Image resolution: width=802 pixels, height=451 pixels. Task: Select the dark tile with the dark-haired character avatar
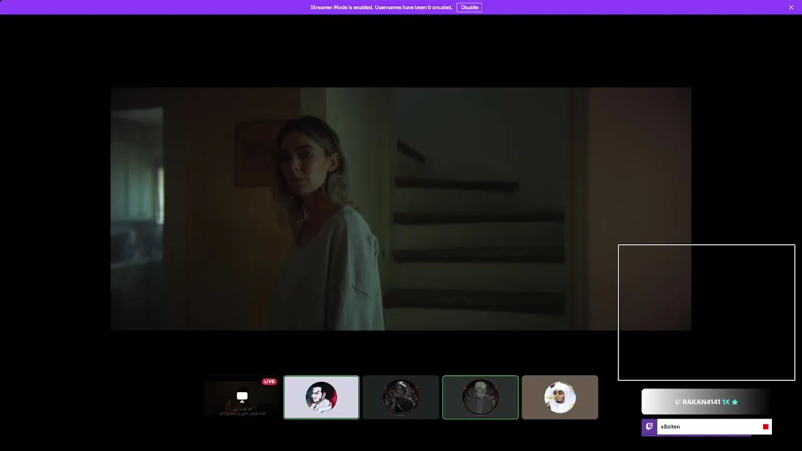[401, 397]
